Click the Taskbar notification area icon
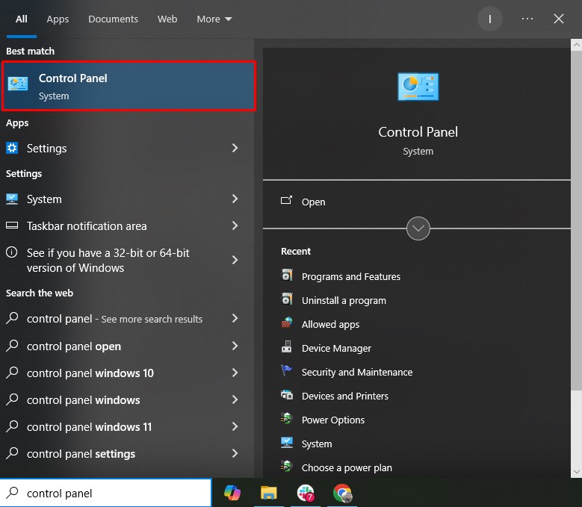582x507 pixels. 12,225
